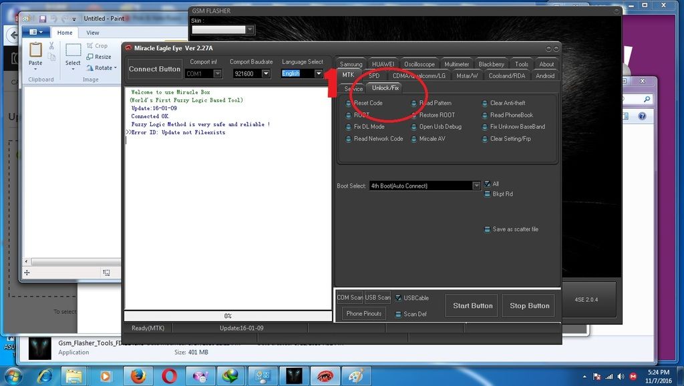The image size is (684, 386).
Task: Open the Comport inf COM1 dropdown
Action: (x=217, y=73)
